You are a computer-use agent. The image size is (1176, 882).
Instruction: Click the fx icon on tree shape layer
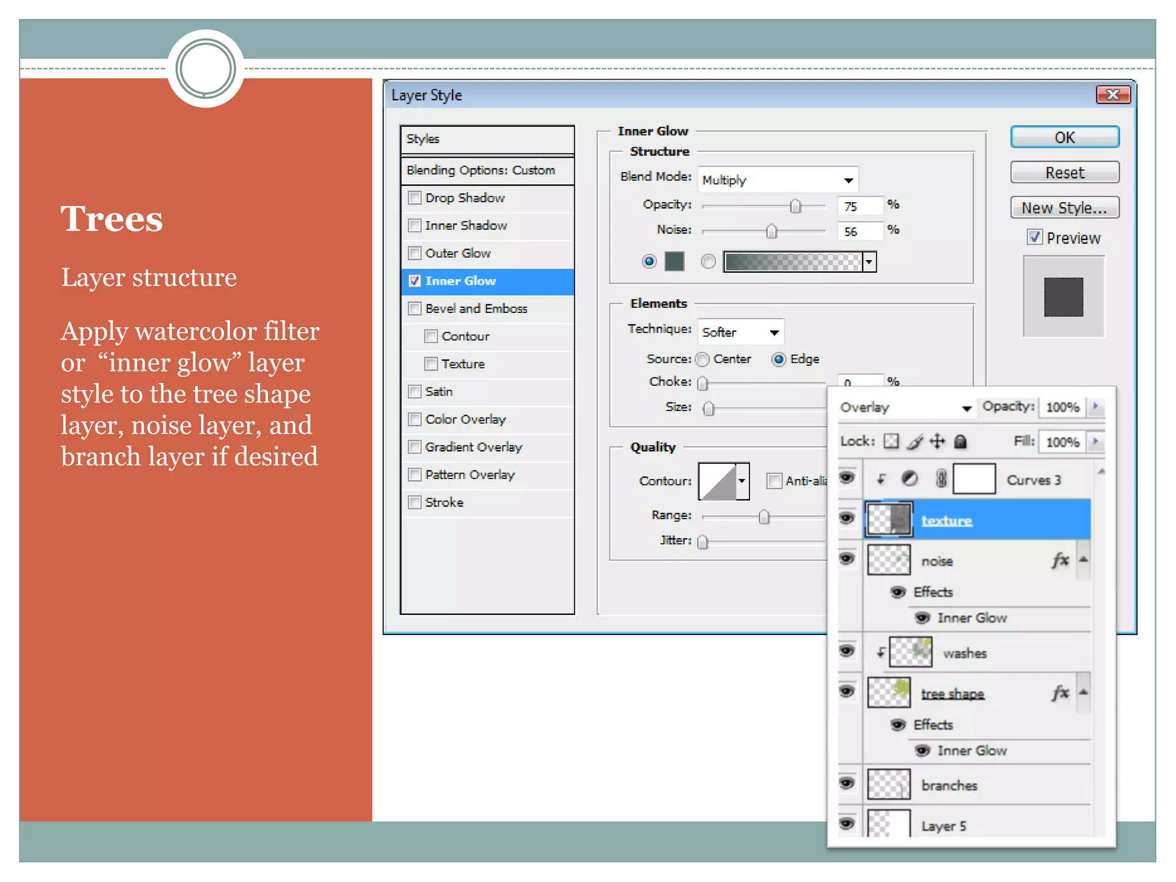click(x=1059, y=693)
